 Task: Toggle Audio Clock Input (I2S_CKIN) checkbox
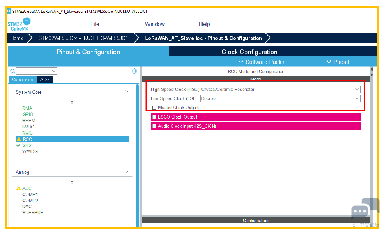[x=154, y=126]
